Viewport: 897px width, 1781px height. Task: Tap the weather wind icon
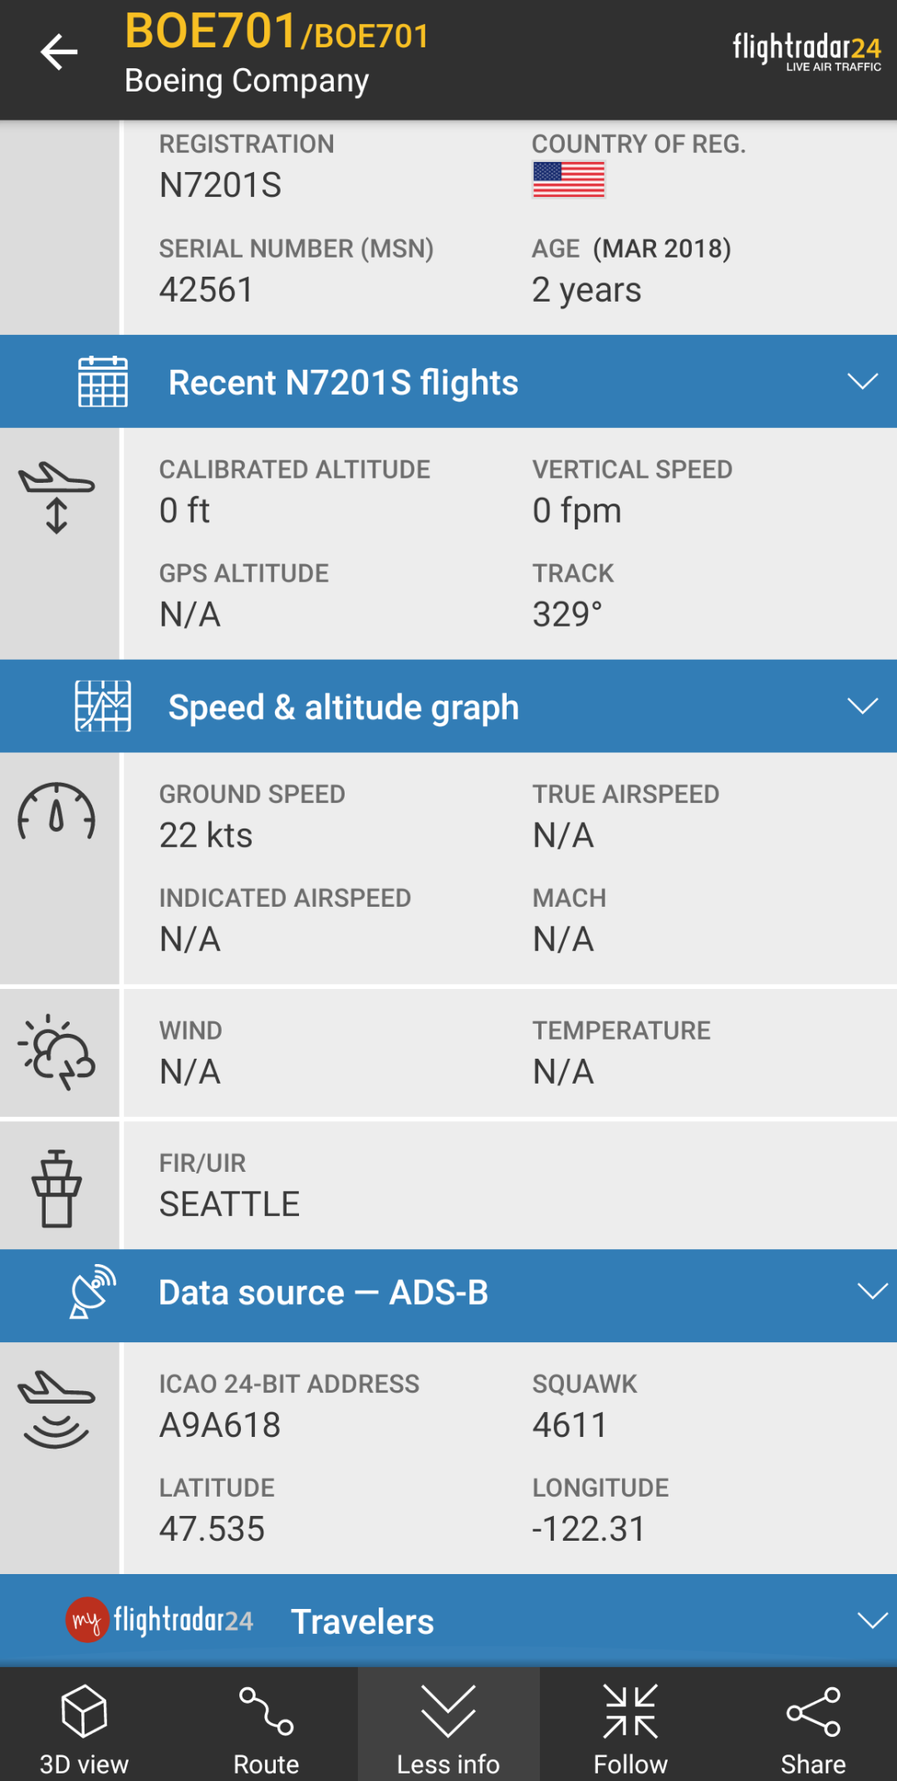coord(56,1051)
